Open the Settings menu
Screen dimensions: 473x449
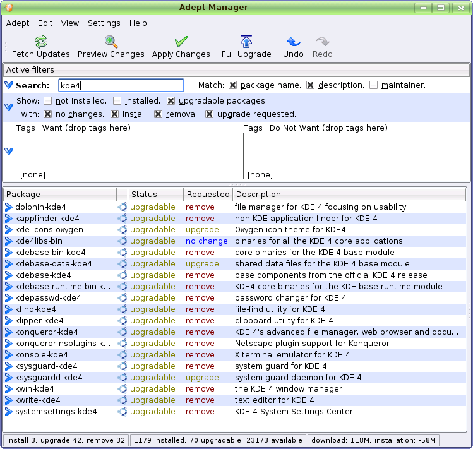click(104, 23)
